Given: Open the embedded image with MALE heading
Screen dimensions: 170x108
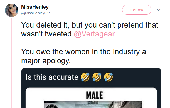Looking at the screenshot, I should tap(91, 98).
